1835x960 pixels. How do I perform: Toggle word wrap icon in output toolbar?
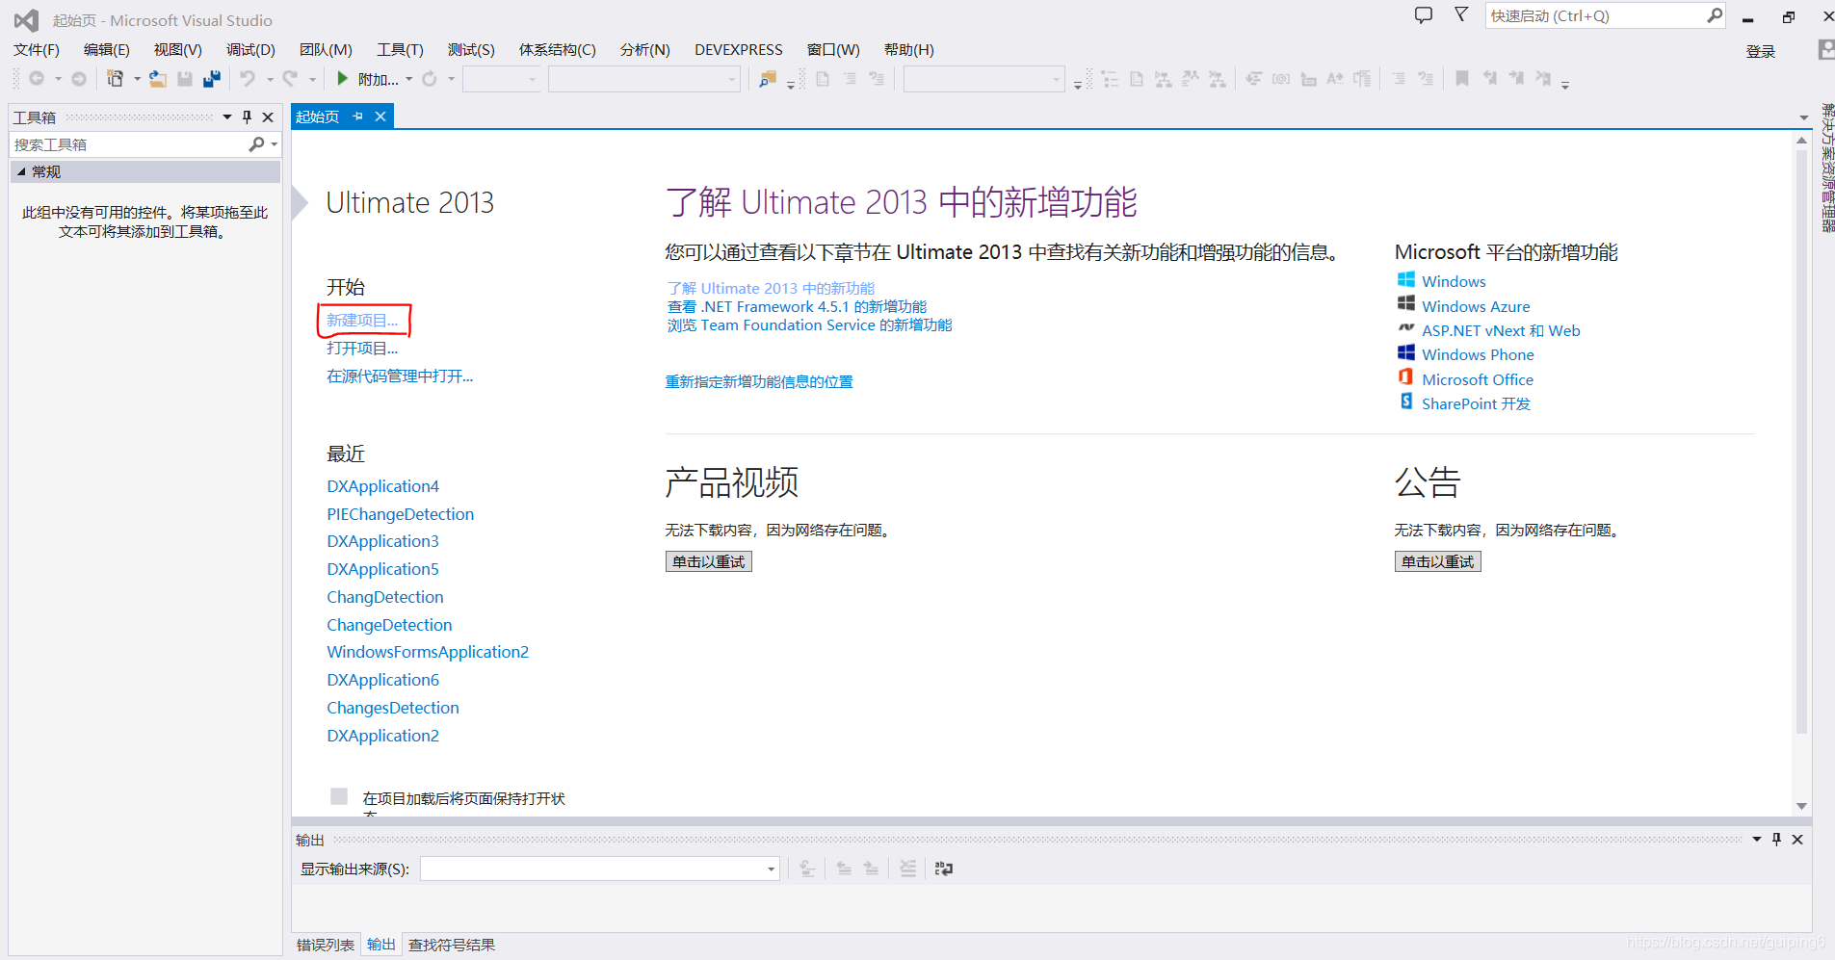944,869
